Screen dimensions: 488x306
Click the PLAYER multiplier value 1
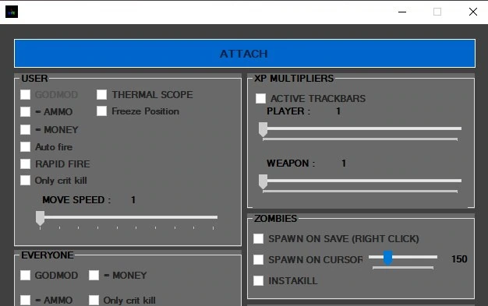338,111
